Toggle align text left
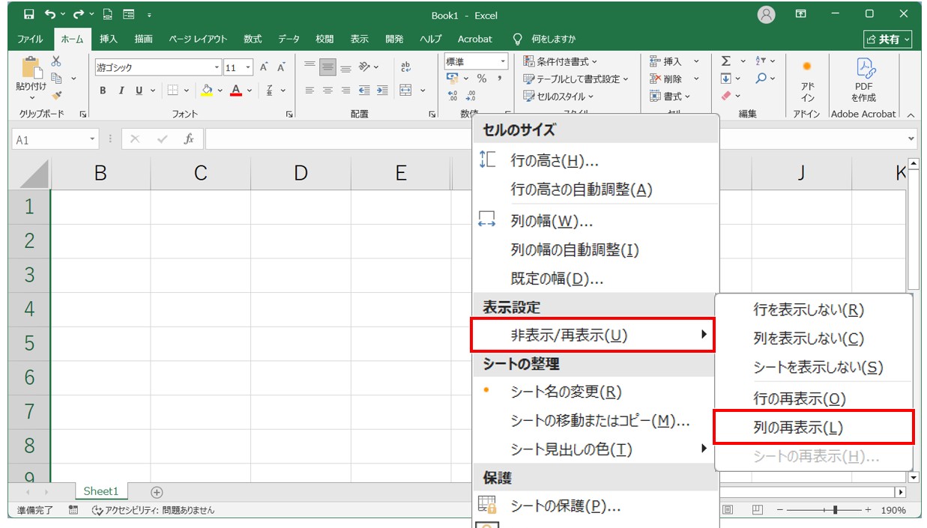 pos(309,91)
